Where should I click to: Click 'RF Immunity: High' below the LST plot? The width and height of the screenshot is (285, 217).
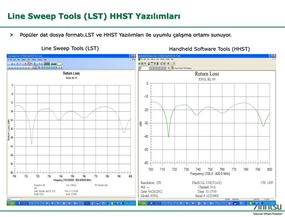click(101, 185)
